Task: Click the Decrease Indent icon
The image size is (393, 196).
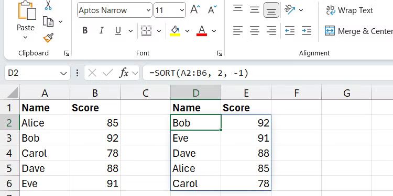Action: (290, 31)
